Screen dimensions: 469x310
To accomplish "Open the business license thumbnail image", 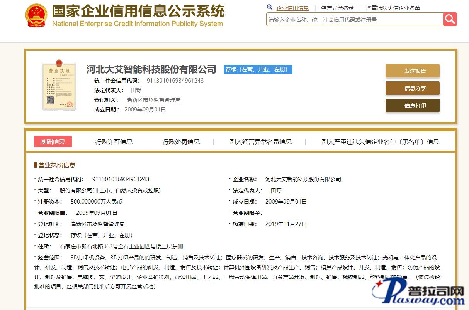I will pos(59,87).
